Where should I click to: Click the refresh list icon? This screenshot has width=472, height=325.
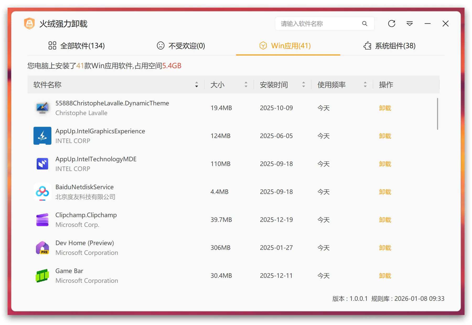391,24
